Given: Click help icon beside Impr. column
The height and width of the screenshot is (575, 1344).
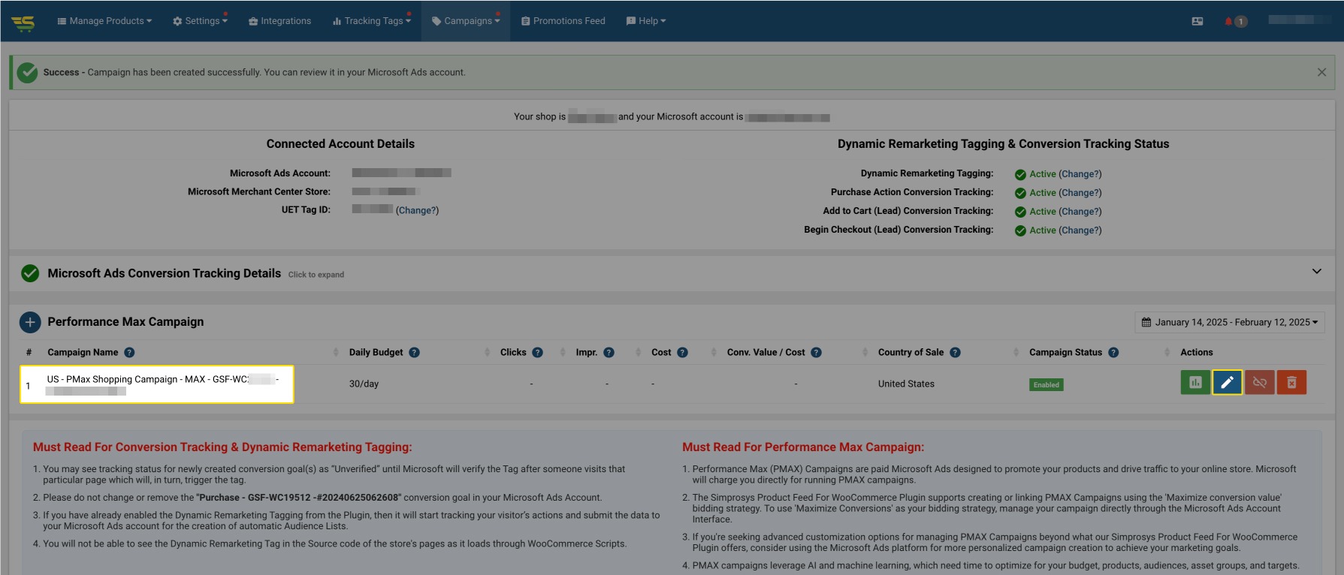Looking at the screenshot, I should pos(609,352).
